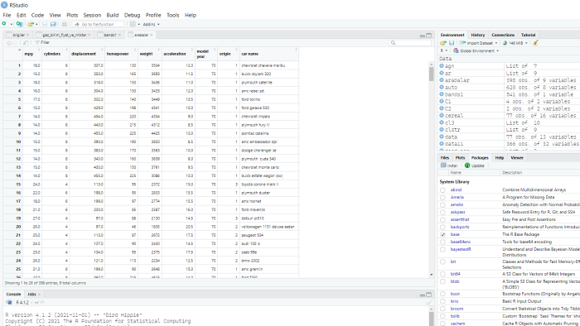Click the Load workspace folder icon
The width and height of the screenshot is (580, 326).
(443, 43)
